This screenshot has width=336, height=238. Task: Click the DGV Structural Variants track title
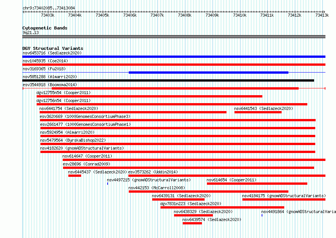click(x=53, y=48)
